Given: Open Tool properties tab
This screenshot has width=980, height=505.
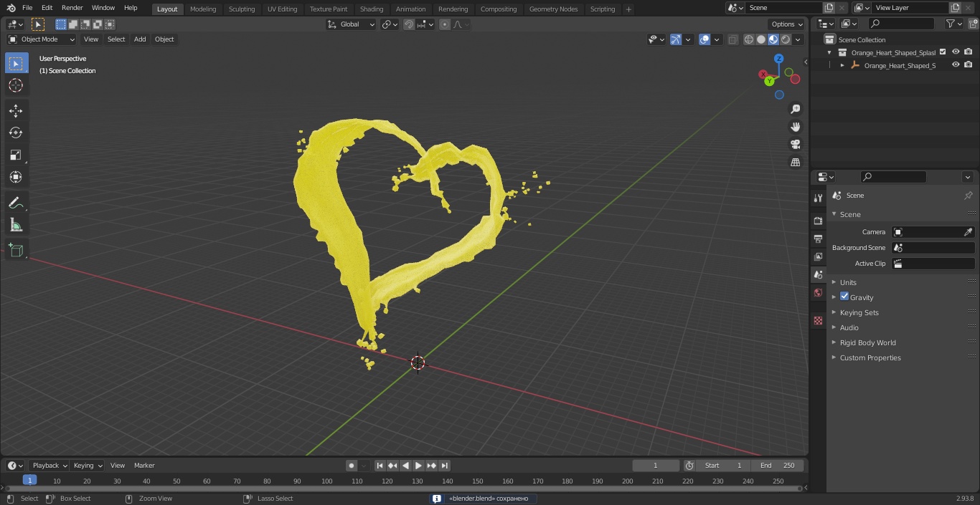Looking at the screenshot, I should [818, 198].
